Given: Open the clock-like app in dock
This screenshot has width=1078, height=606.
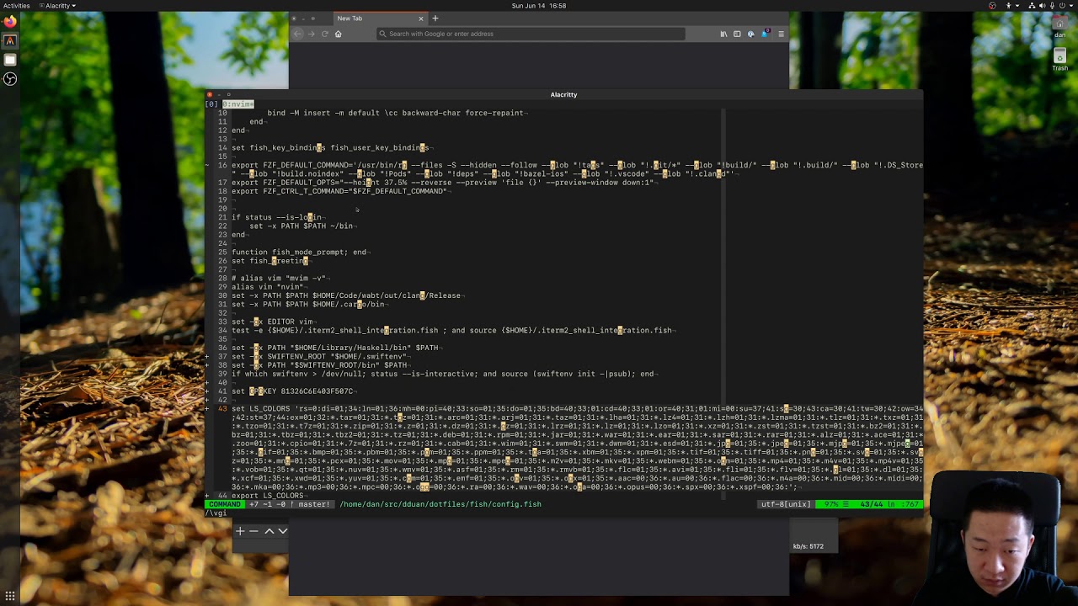Looking at the screenshot, I should point(10,79).
